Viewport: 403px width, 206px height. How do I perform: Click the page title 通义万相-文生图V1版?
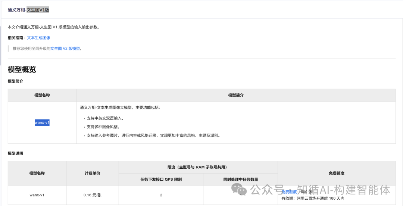tap(28, 10)
